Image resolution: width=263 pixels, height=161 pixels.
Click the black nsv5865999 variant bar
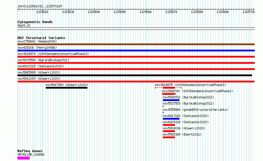pyautogui.click(x=135, y=75)
